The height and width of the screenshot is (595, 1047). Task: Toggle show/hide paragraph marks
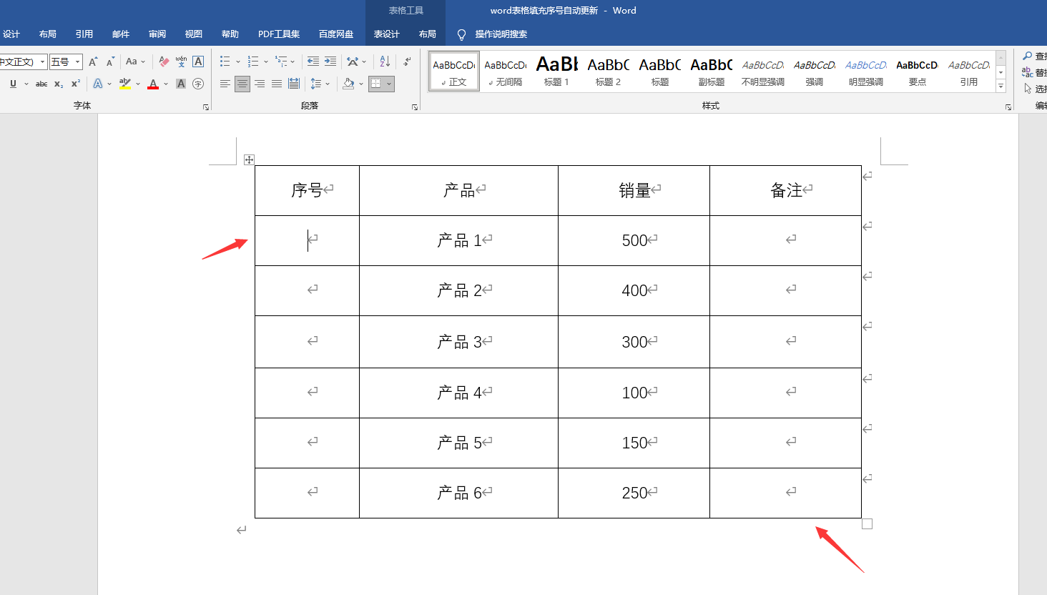(406, 62)
